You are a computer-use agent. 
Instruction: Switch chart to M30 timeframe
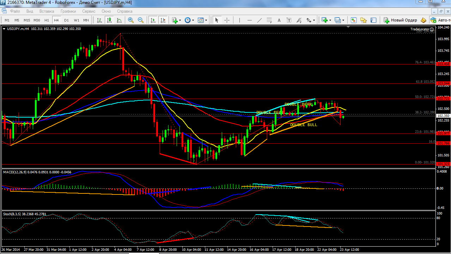pos(37,20)
